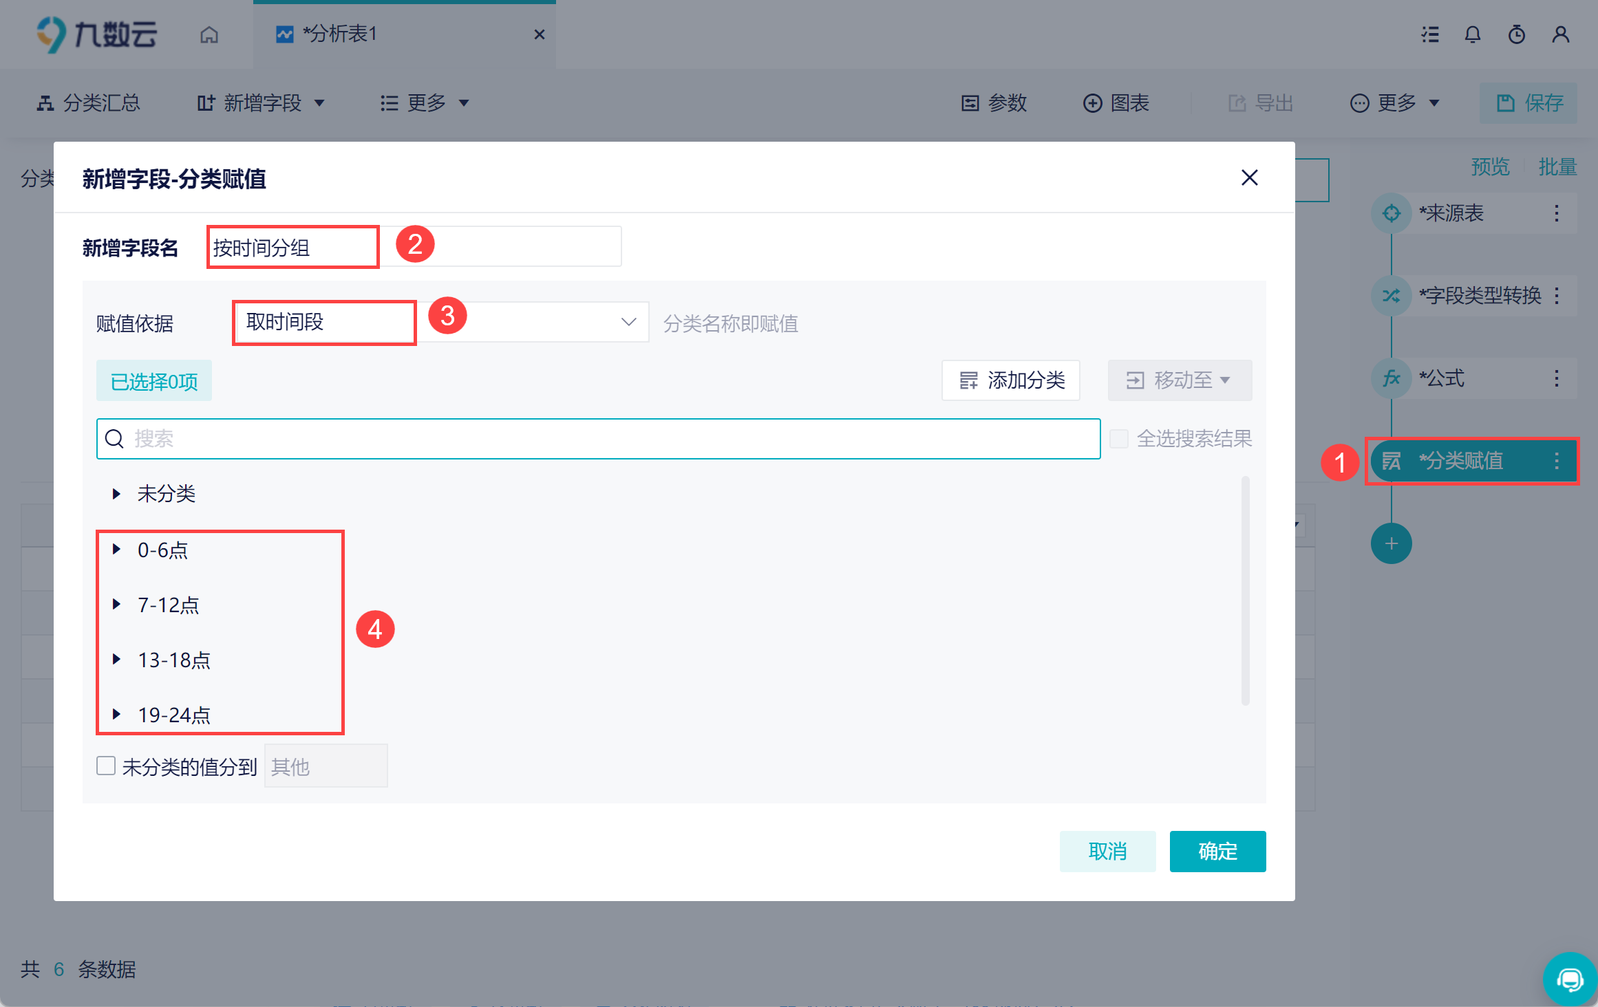Click the timer clock icon in header
This screenshot has height=1007, width=1598.
pos(1516,34)
